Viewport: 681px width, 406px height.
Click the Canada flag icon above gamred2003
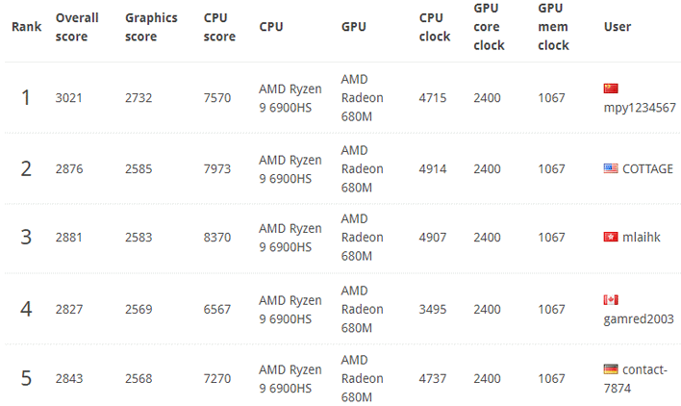[x=611, y=300]
